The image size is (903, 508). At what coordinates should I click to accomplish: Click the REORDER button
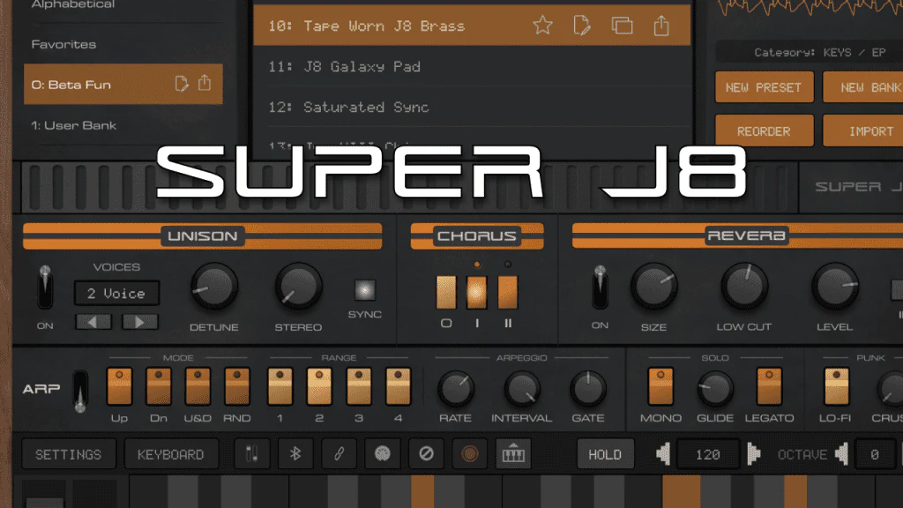765,131
